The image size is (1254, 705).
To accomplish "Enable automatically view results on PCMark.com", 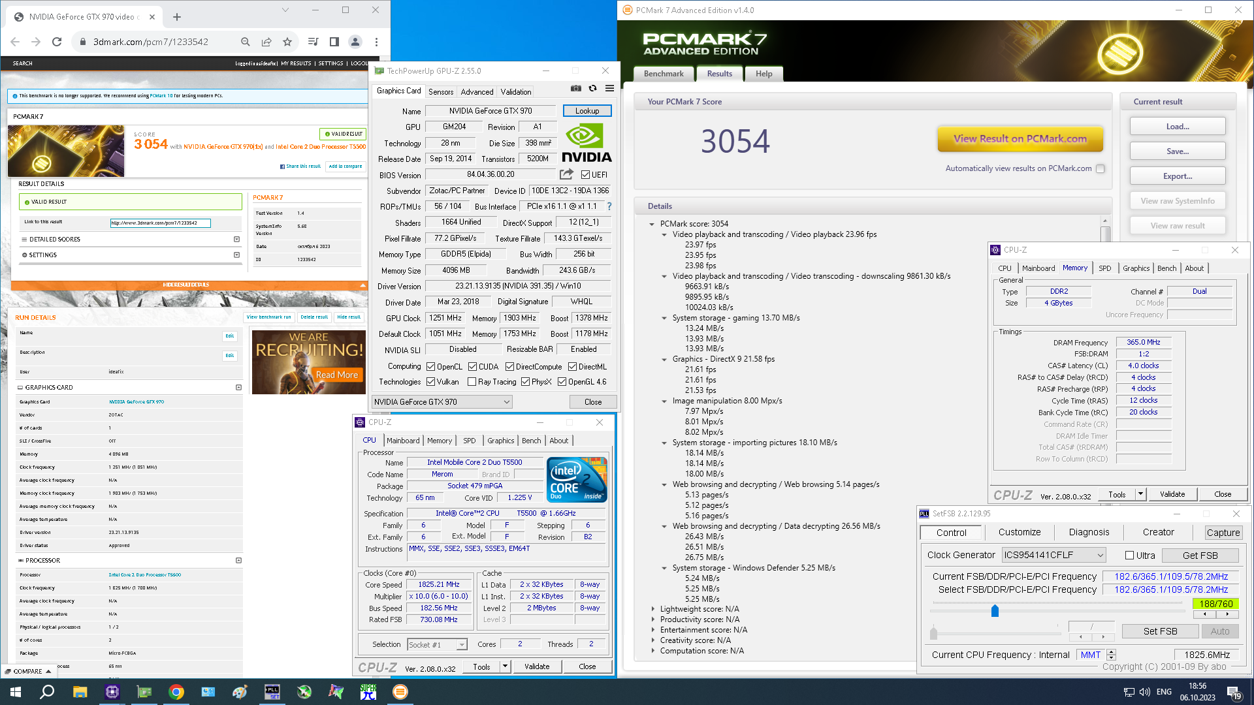I will click(1101, 168).
